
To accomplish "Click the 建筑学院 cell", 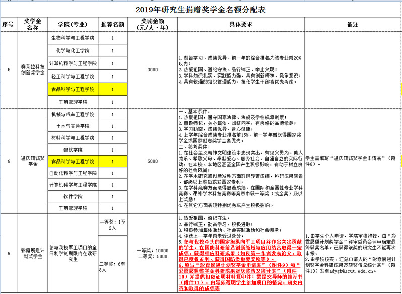I will pos(73,150).
